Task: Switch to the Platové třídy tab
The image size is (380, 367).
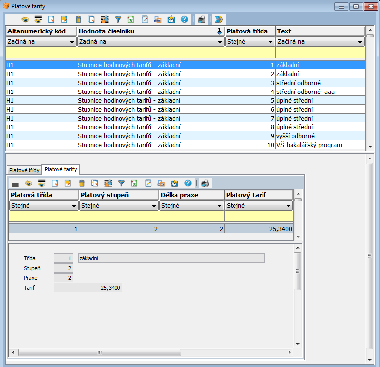Action: pyautogui.click(x=24, y=170)
